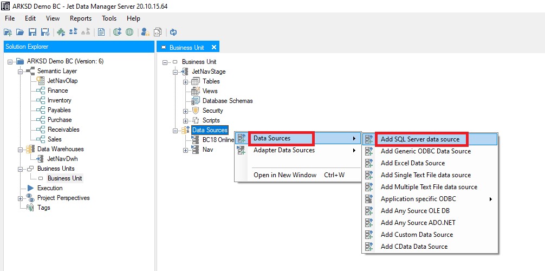The height and width of the screenshot is (271, 545).
Task: Click the code file pages toolbar icon
Action: 158,32
